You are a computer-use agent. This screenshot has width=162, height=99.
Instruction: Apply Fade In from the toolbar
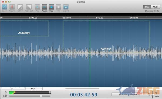pyautogui.click(x=20, y=7)
